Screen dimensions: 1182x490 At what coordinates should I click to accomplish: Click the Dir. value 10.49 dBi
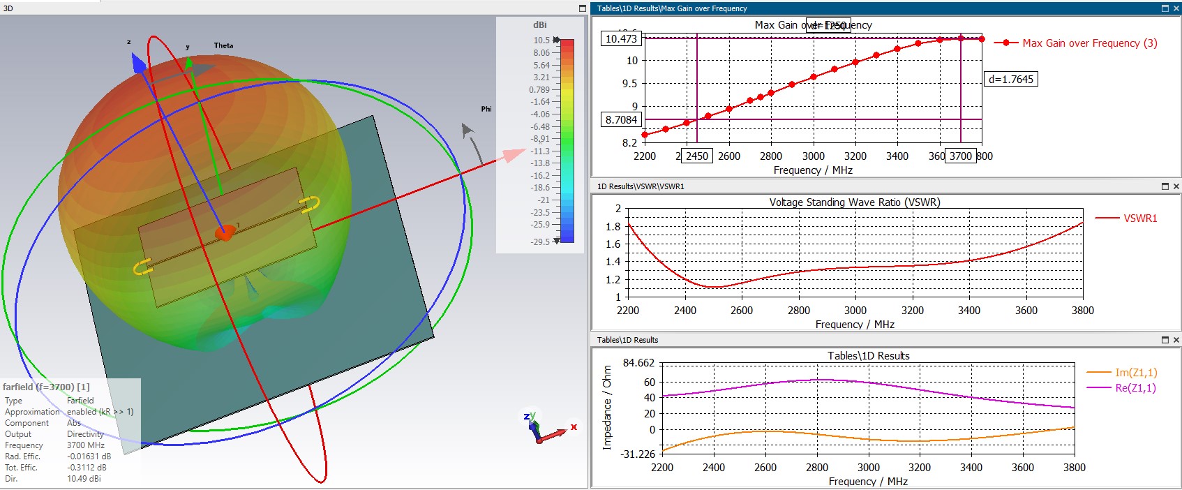(x=84, y=479)
